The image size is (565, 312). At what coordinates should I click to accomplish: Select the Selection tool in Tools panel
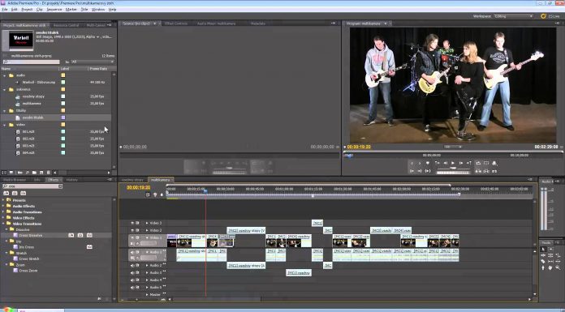click(x=543, y=249)
